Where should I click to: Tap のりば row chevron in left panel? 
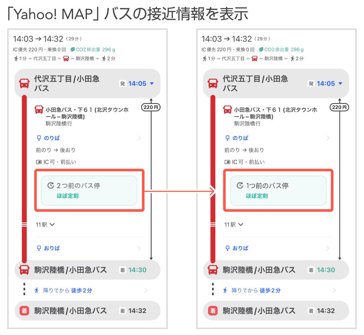pyautogui.click(x=139, y=138)
